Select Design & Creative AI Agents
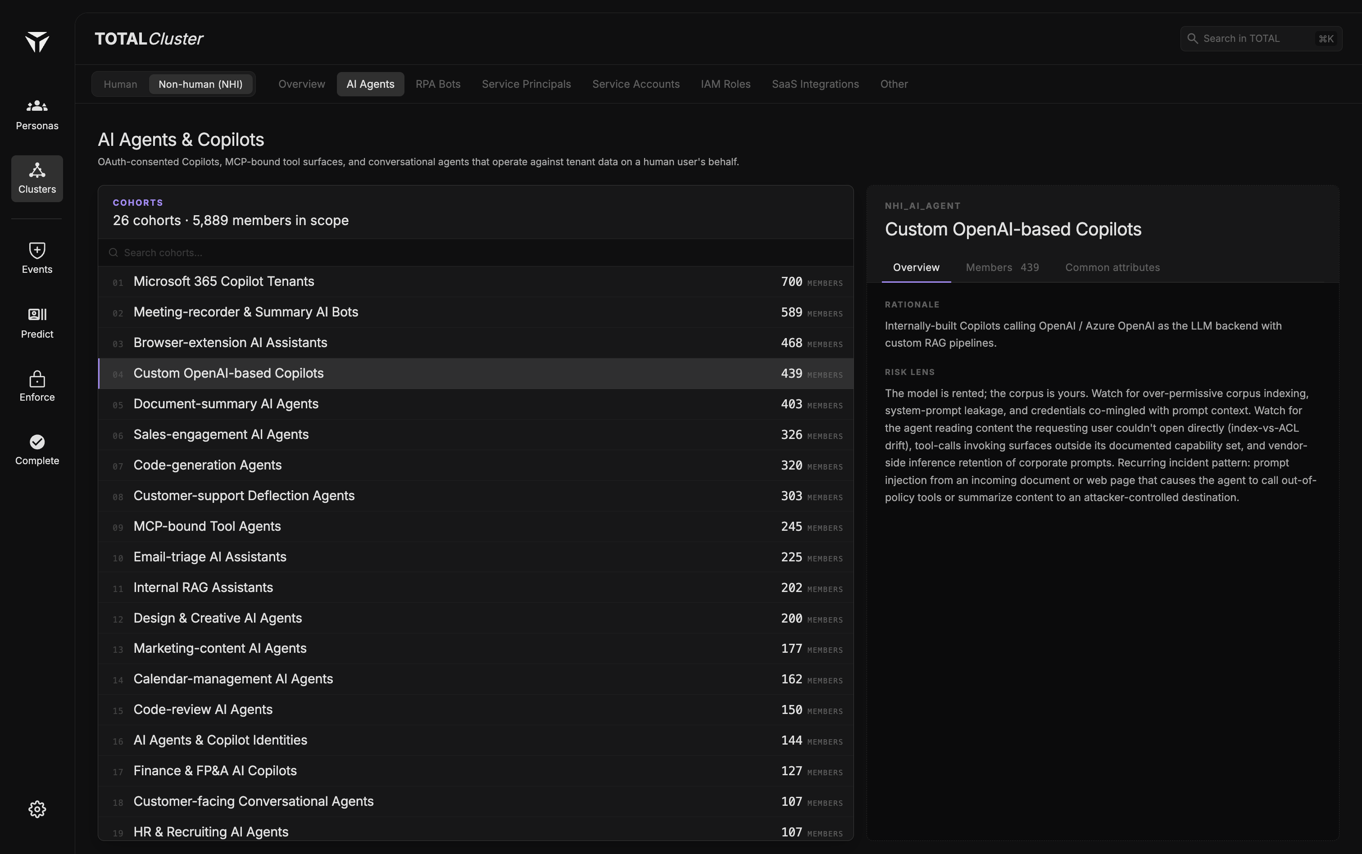This screenshot has height=854, width=1362. [476, 618]
